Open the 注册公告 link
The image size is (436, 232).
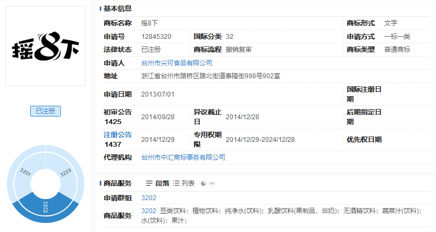point(117,135)
